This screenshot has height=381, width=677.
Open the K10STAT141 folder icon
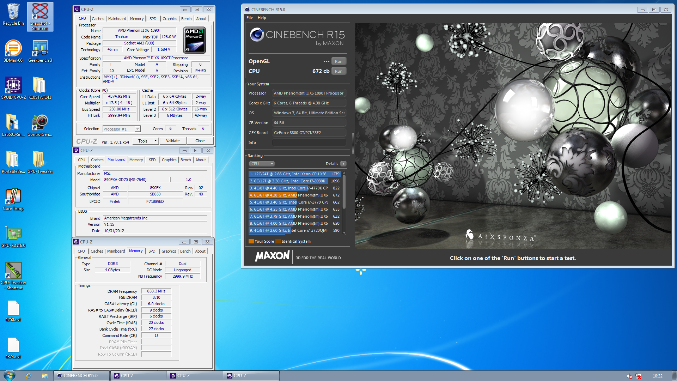point(40,88)
